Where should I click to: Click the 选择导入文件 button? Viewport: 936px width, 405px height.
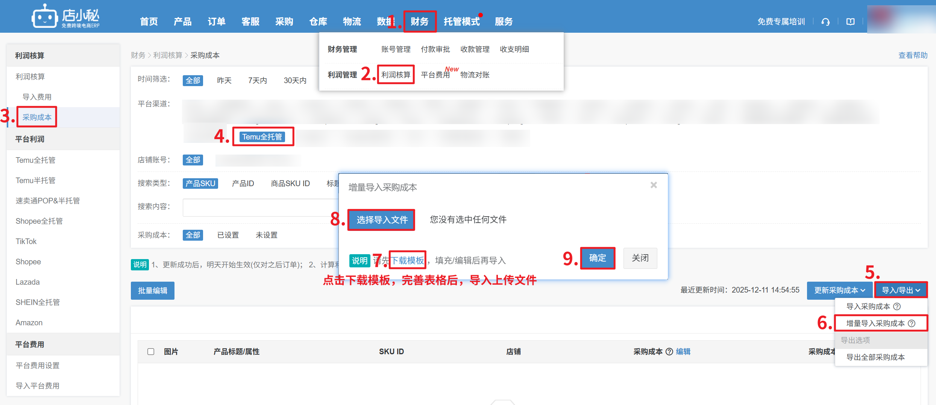click(x=382, y=220)
